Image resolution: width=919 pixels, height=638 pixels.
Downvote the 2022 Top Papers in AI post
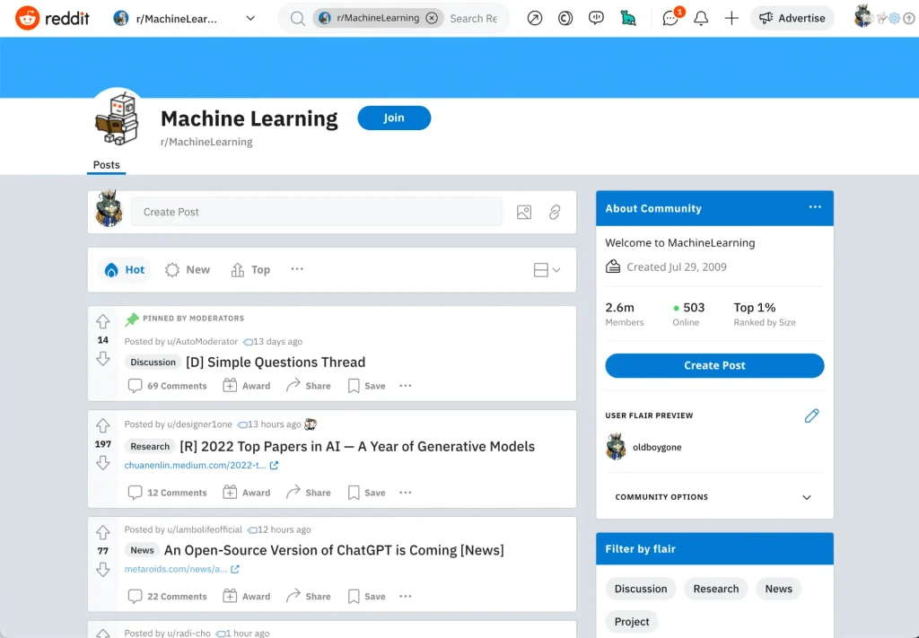point(103,463)
